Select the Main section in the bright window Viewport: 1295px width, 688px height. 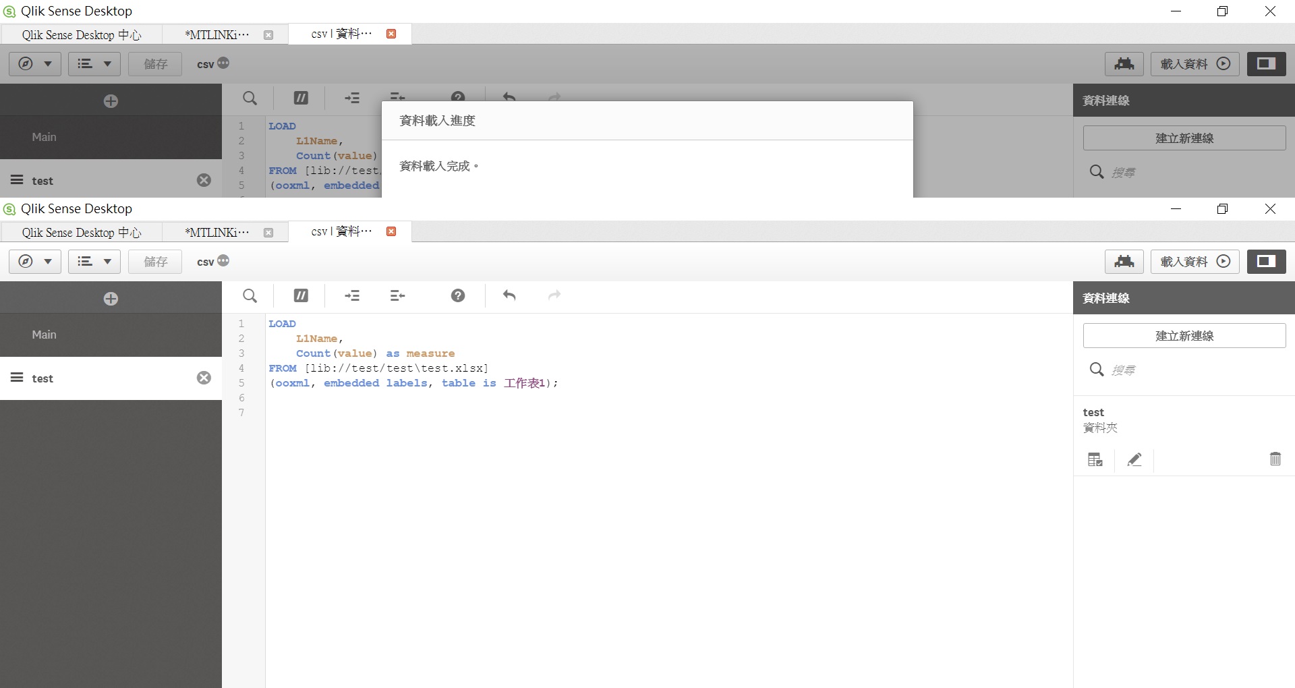(x=111, y=335)
